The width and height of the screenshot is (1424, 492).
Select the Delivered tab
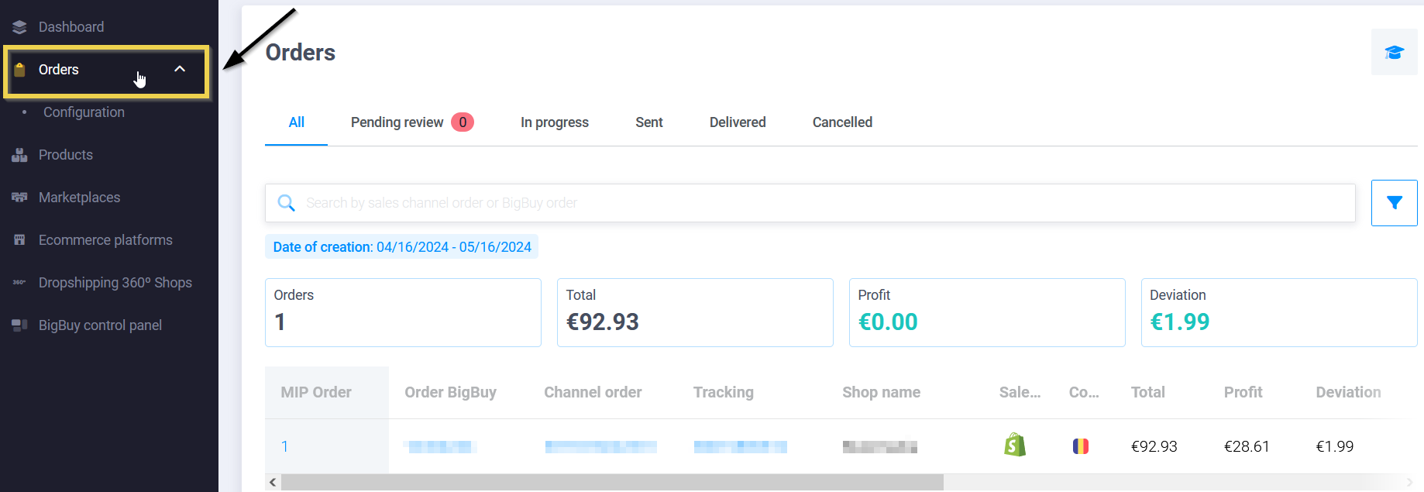pos(737,122)
